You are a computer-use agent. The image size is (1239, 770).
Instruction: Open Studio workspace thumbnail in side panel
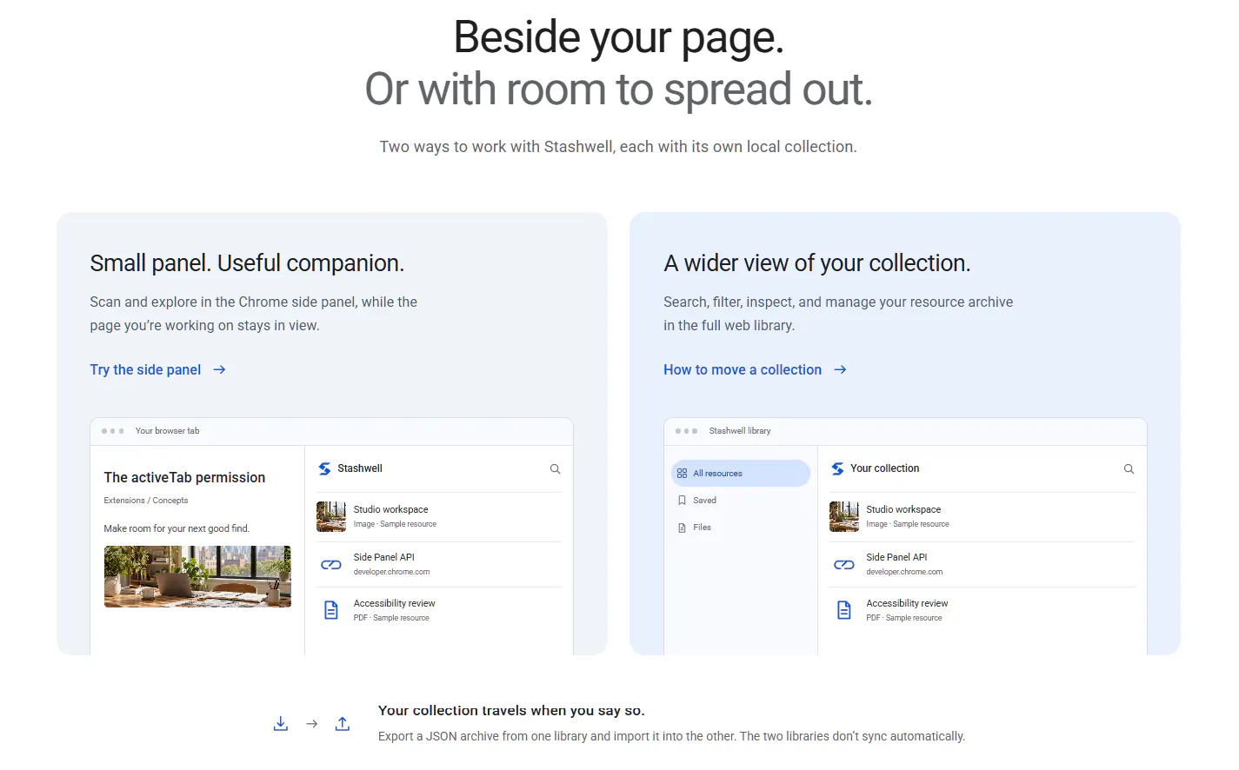[x=331, y=516]
